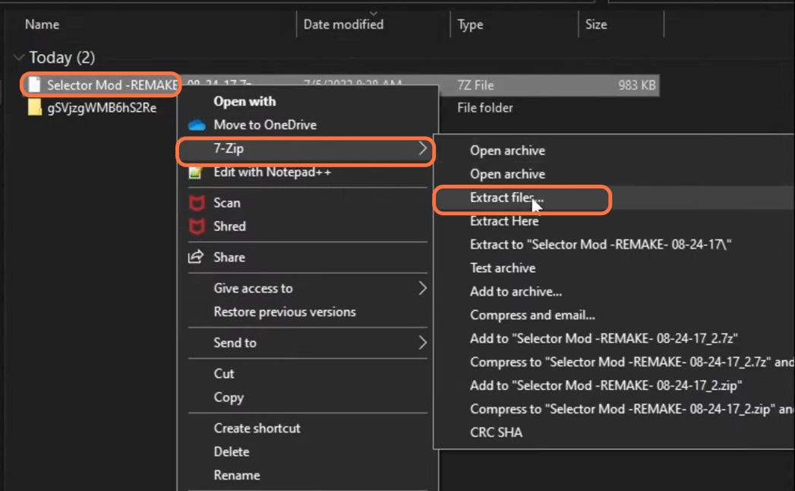This screenshot has width=795, height=491.
Task: Select the Selector Mod -REMAKE file name
Action: (112, 85)
